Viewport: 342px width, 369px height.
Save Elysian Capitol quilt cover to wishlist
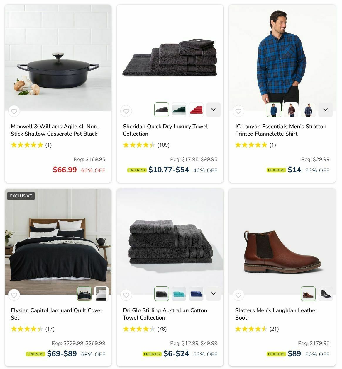pos(14,295)
